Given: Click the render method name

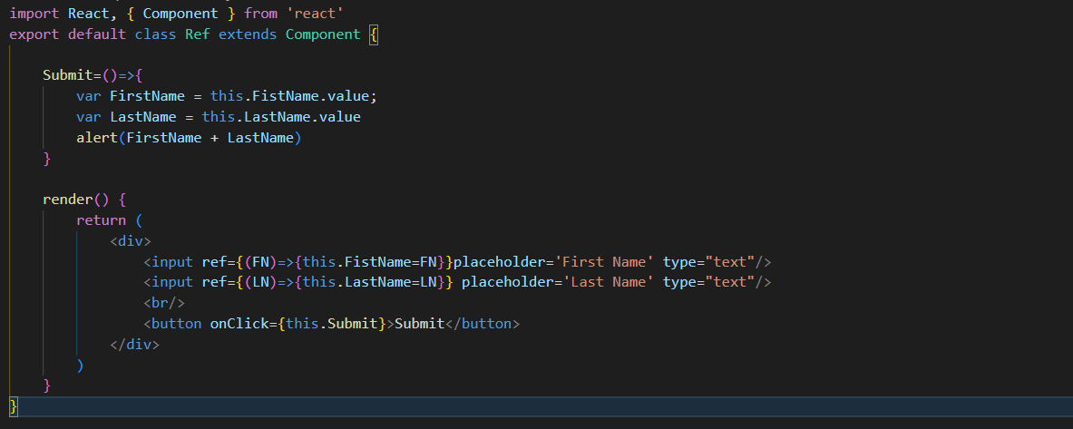Looking at the screenshot, I should [x=68, y=200].
